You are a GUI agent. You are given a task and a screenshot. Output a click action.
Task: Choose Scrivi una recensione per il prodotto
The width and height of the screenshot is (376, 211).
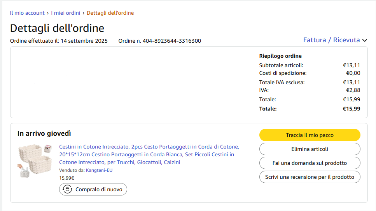pos(310,177)
